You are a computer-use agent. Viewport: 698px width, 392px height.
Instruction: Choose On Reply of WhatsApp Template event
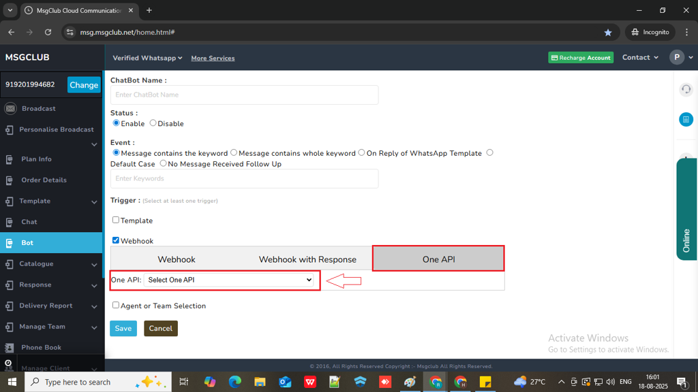pos(361,152)
